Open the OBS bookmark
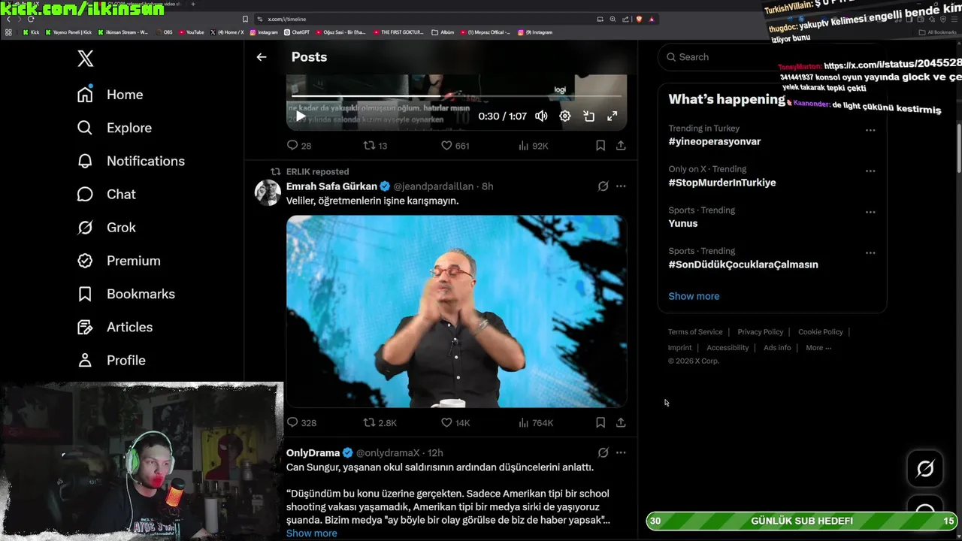This screenshot has width=962, height=541. point(164,32)
